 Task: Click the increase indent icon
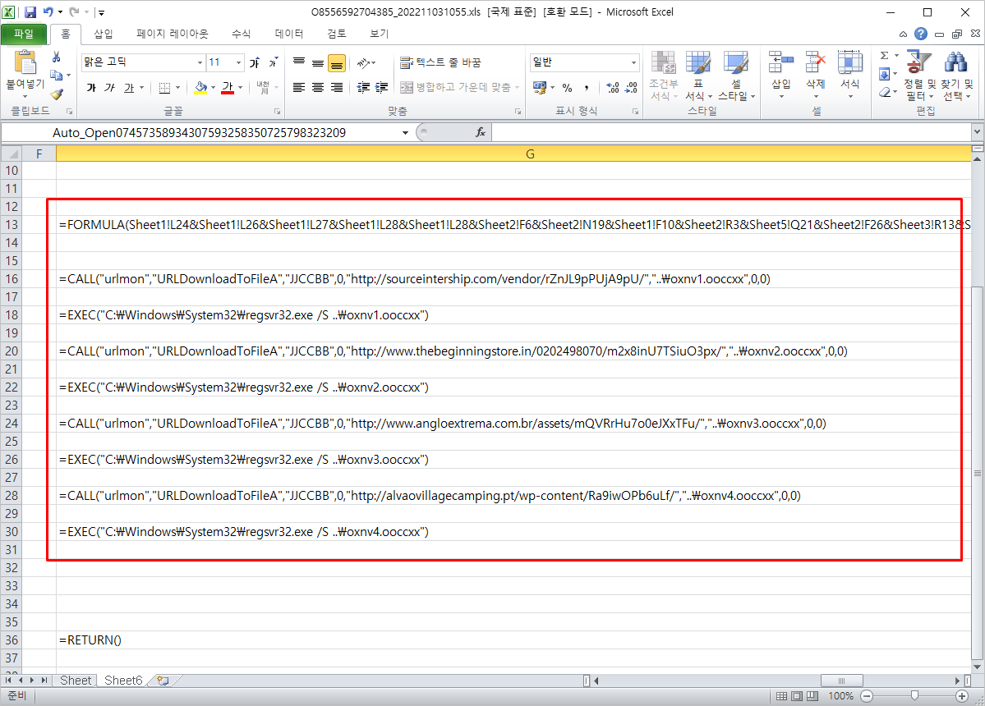coord(381,87)
